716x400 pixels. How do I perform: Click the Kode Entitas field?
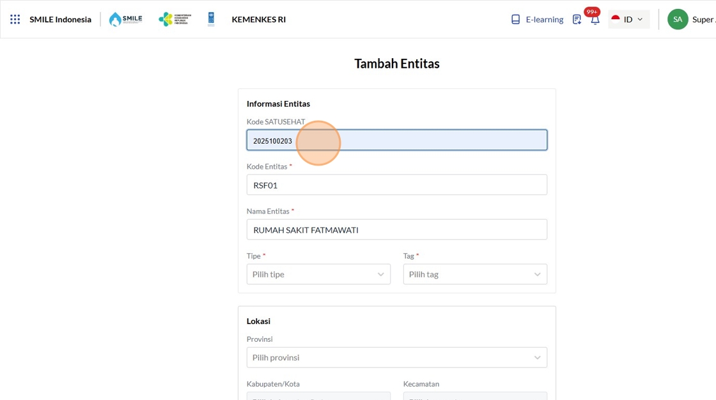tap(396, 185)
